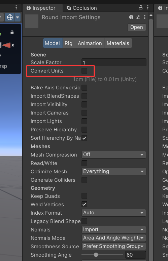Click the Open button
The width and height of the screenshot is (168, 261).
(x=137, y=27)
